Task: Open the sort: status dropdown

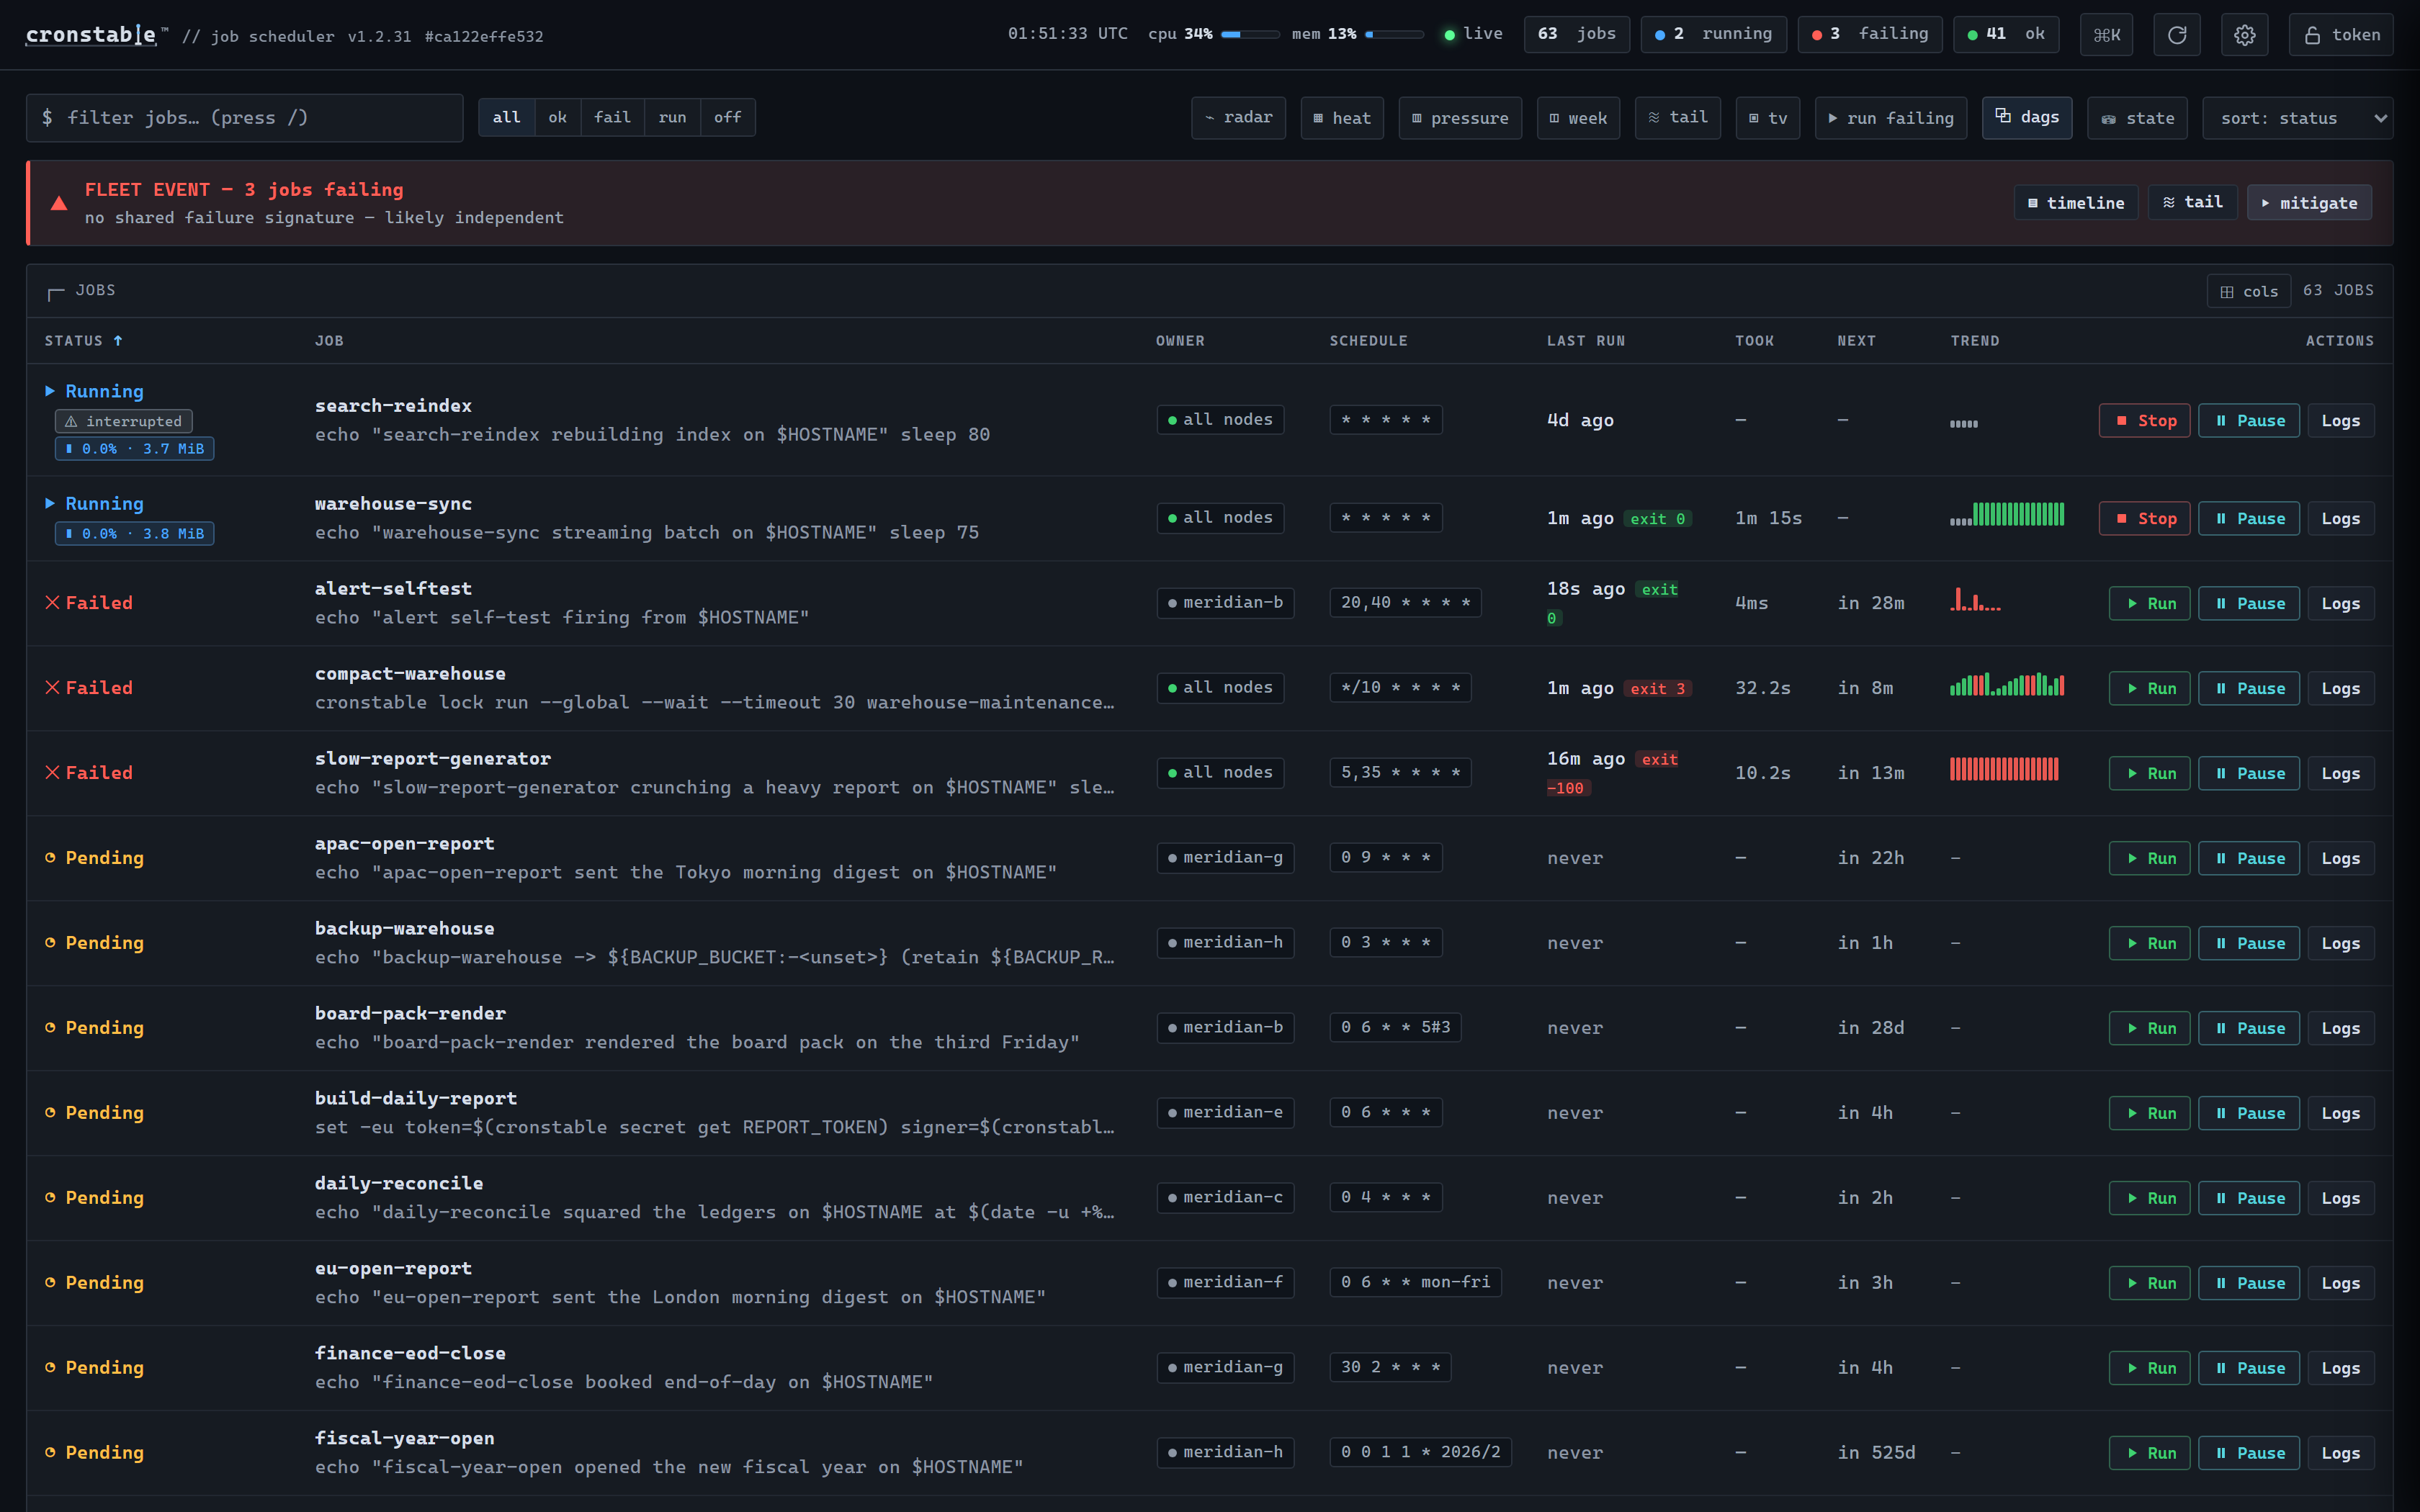Action: click(x=2297, y=118)
